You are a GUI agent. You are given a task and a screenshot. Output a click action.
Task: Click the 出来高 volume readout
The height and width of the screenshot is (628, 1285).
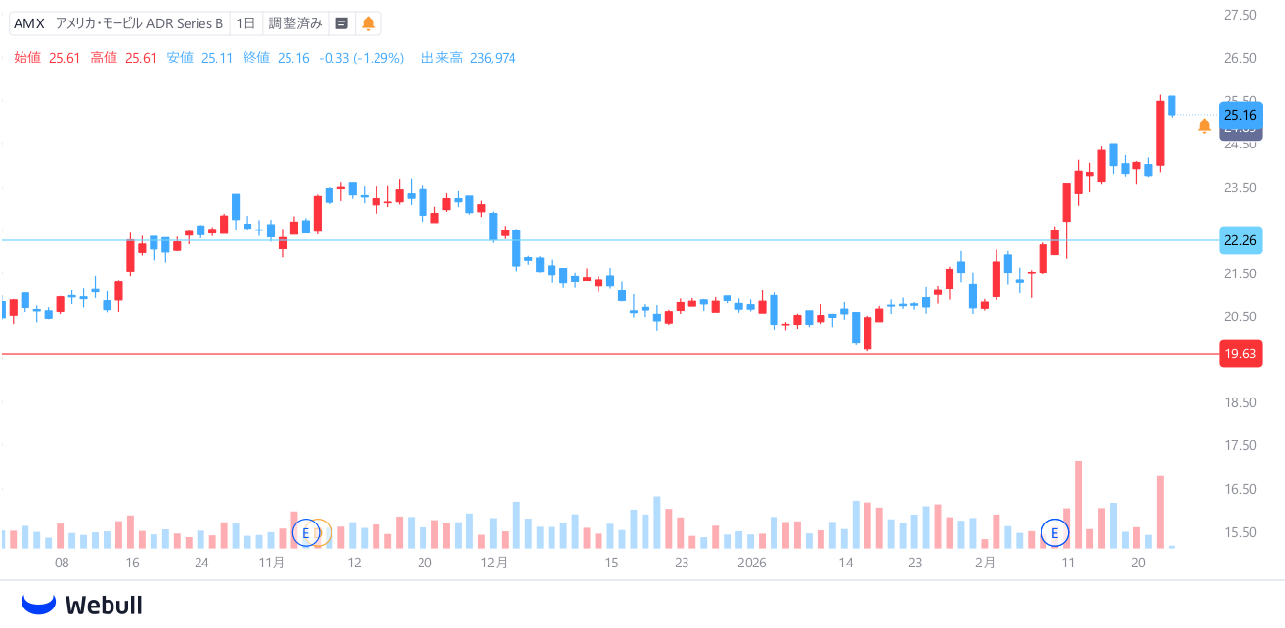pos(468,58)
